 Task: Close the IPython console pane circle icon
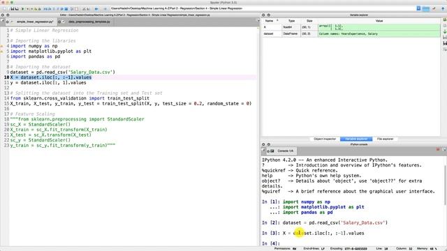263,144
